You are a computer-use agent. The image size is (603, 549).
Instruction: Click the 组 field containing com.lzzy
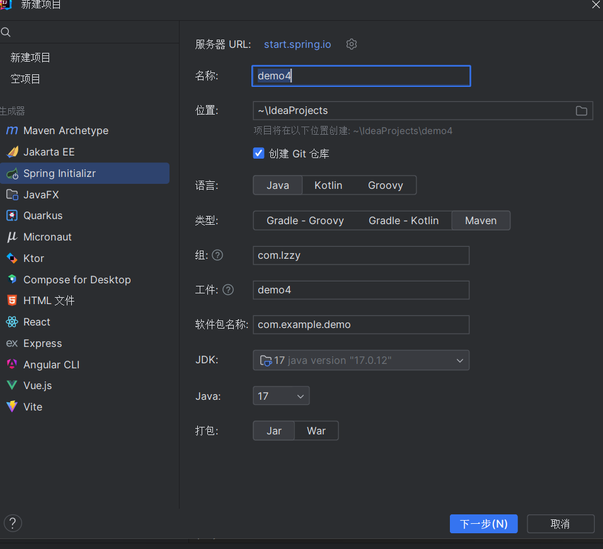(360, 256)
